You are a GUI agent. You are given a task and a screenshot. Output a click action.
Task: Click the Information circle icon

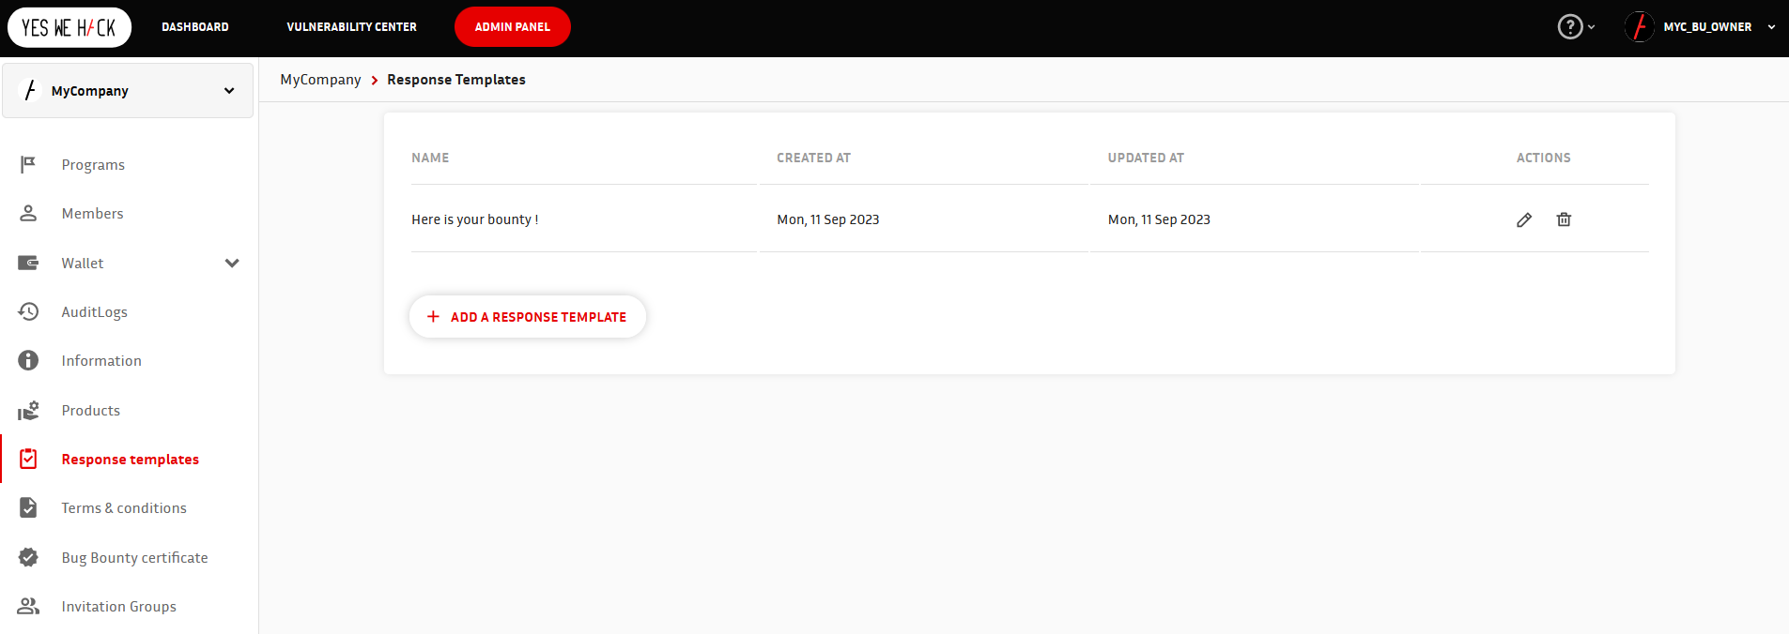point(28,360)
